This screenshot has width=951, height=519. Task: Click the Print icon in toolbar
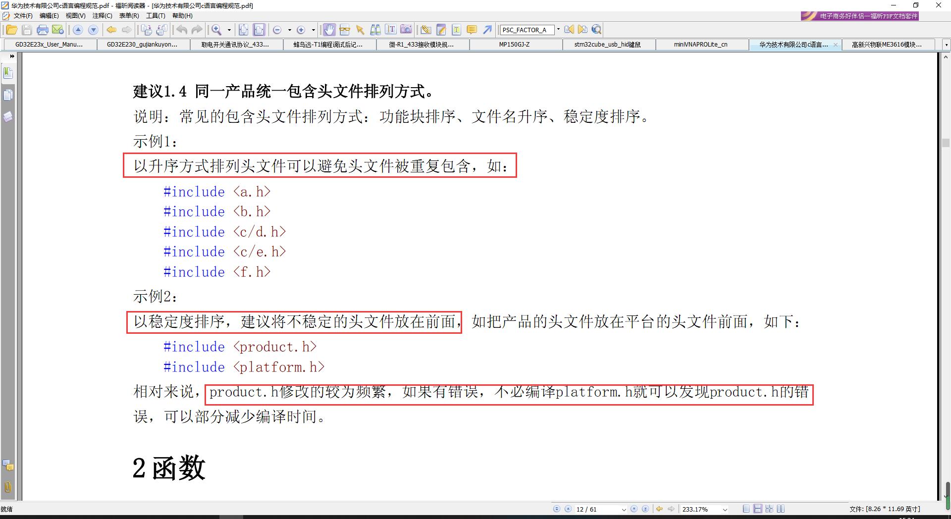point(43,30)
